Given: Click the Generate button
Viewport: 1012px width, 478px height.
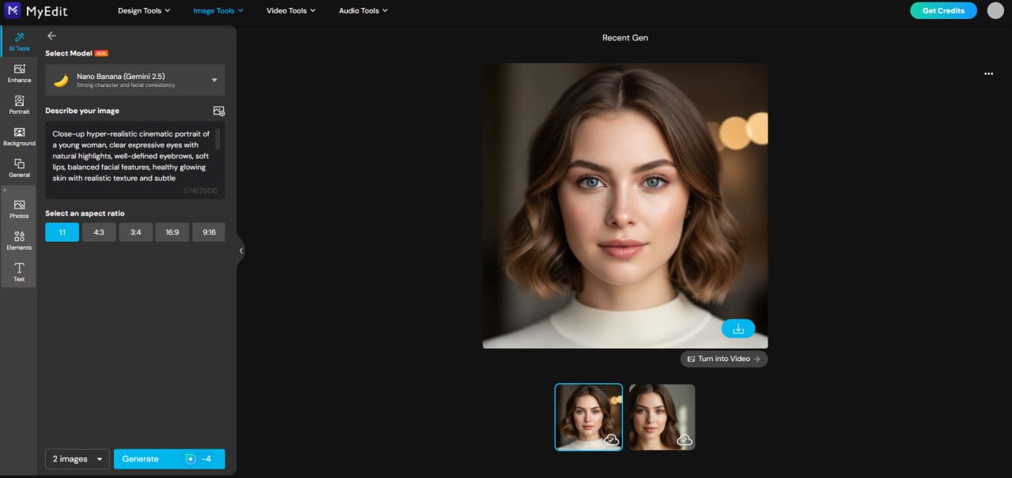Looking at the screenshot, I should tap(169, 458).
